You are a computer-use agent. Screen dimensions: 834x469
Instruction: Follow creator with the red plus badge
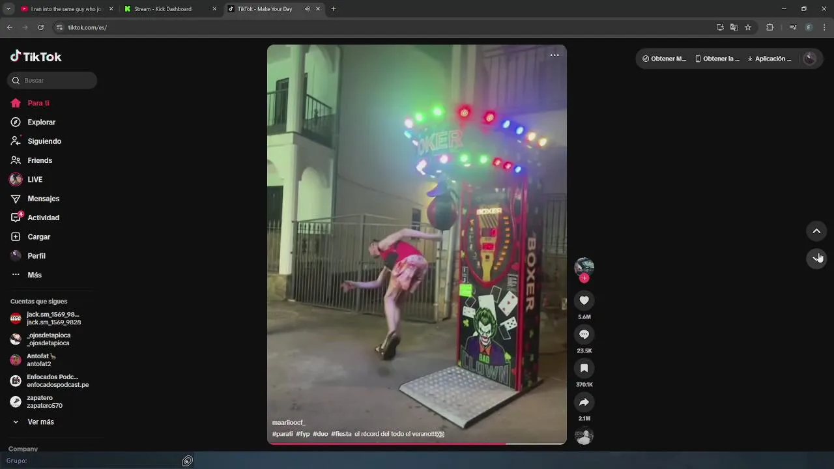pyautogui.click(x=584, y=278)
